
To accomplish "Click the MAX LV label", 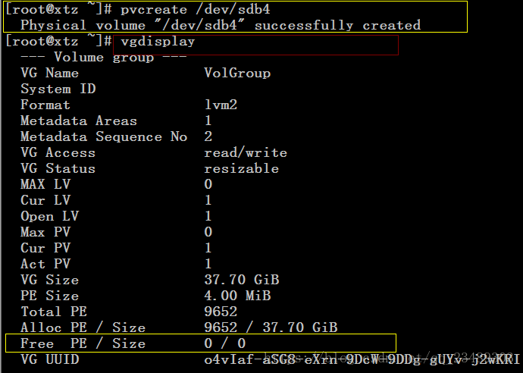I will tap(45, 184).
